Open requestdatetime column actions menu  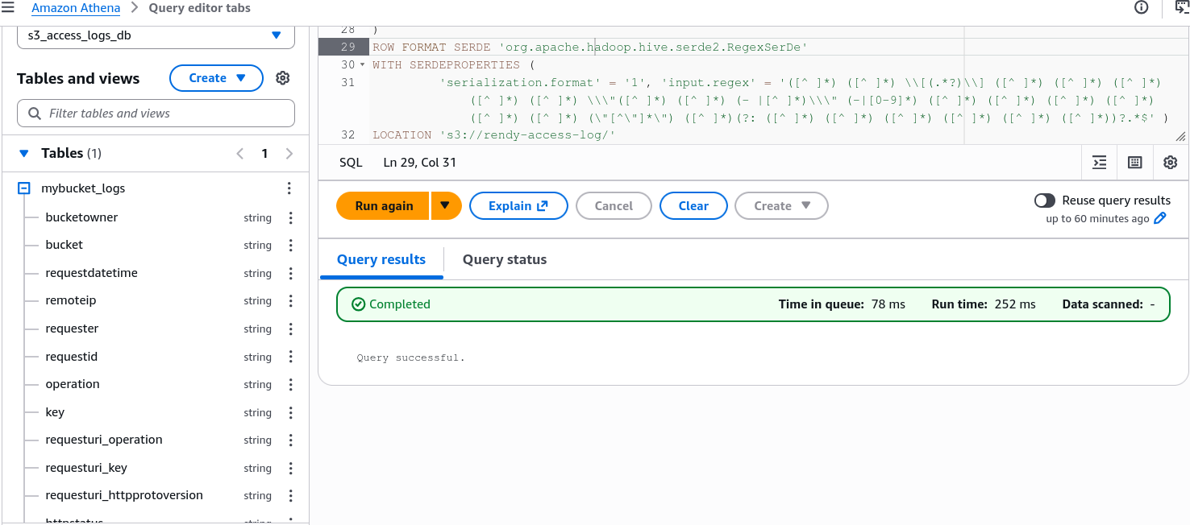[x=291, y=274]
